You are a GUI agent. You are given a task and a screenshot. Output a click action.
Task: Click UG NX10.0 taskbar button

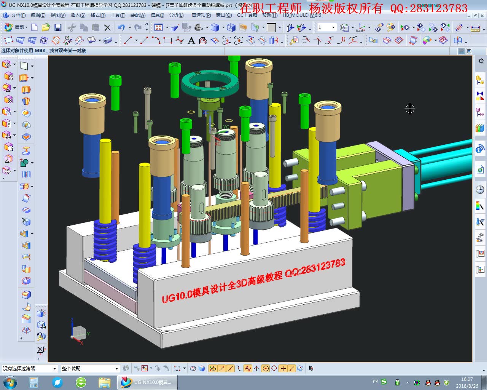coord(147,382)
